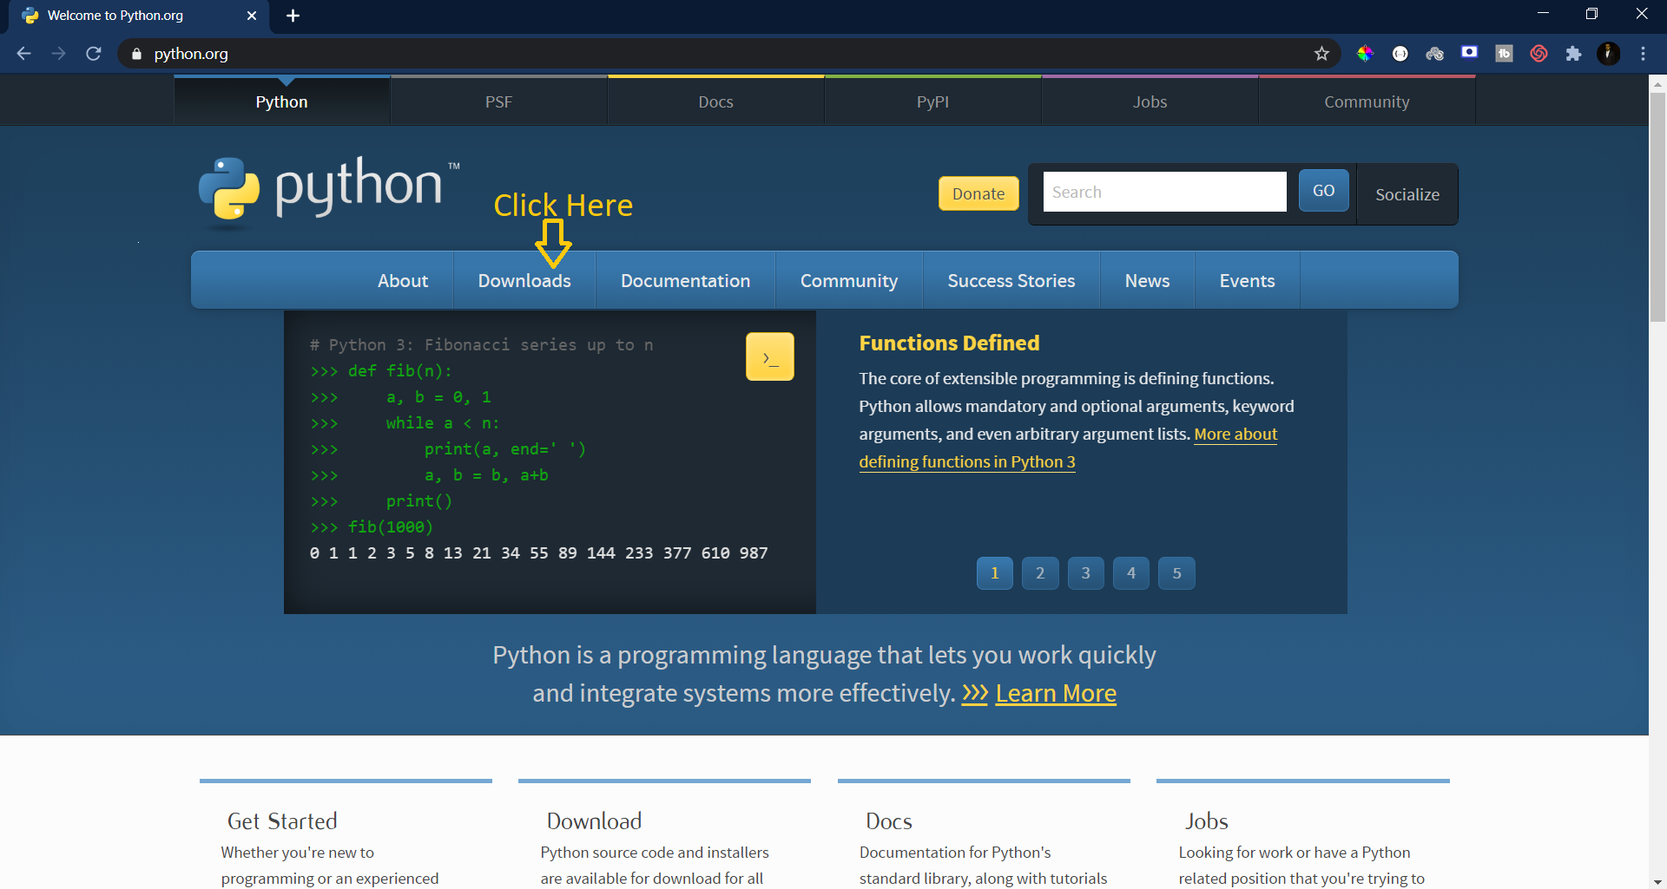This screenshot has width=1667, height=889.
Task: Open the Downloads menu
Action: point(524,281)
